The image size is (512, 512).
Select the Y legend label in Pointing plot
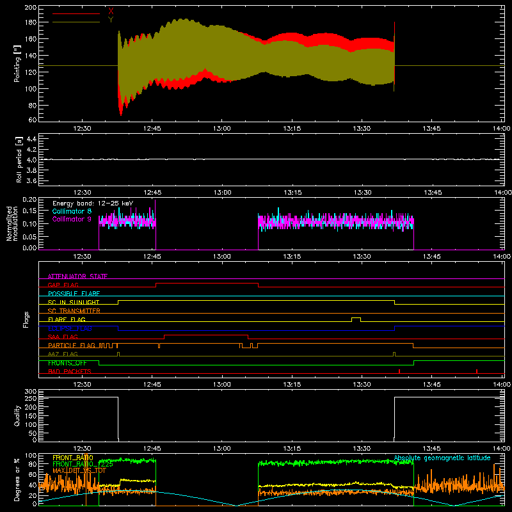111,19
